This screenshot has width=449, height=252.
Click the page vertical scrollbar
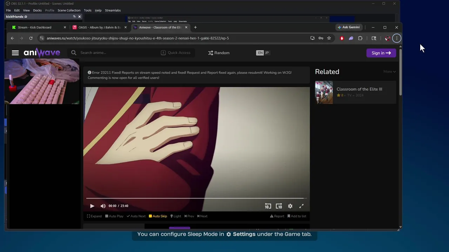click(400, 72)
